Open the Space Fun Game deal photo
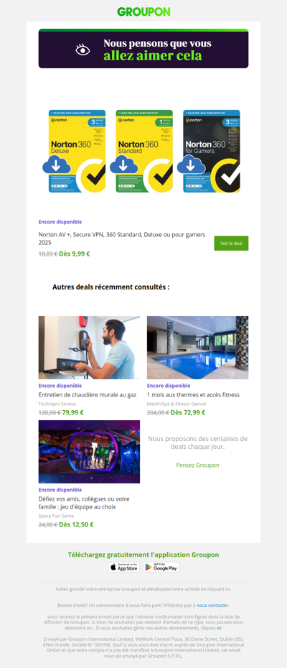The height and width of the screenshot is (668, 287). tap(89, 452)
